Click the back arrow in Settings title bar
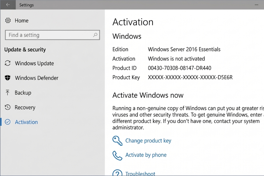The width and height of the screenshot is (264, 176). tap(8, 5)
